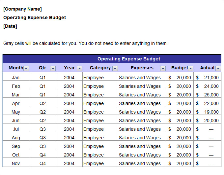Click the Qtr column header label
The image size is (224, 175).
pos(42,68)
